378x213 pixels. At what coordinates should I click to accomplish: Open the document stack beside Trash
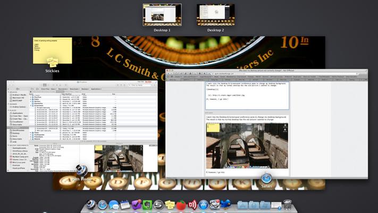click(276, 206)
